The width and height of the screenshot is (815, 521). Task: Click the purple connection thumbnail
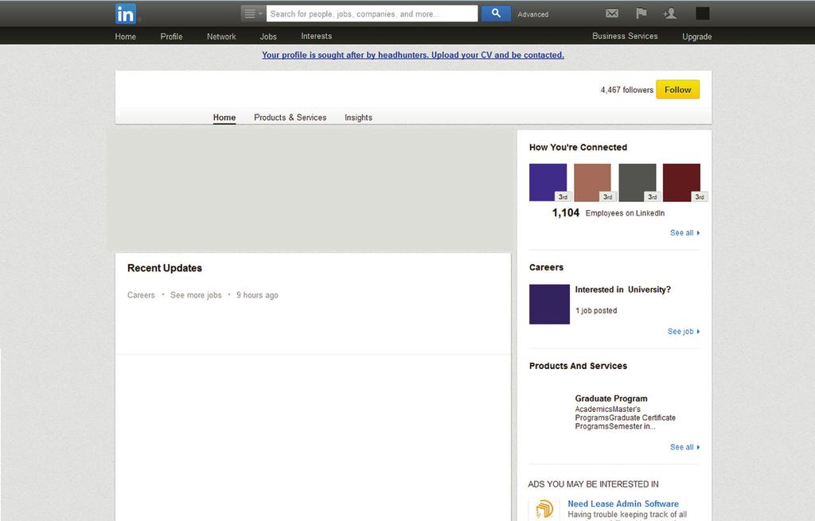click(x=548, y=182)
